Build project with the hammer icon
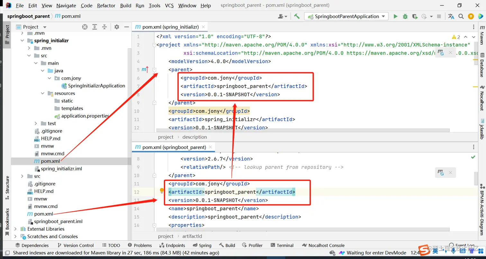486x259 pixels. [x=297, y=16]
